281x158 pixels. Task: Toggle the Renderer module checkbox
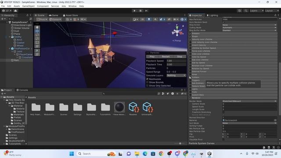coord(191,98)
